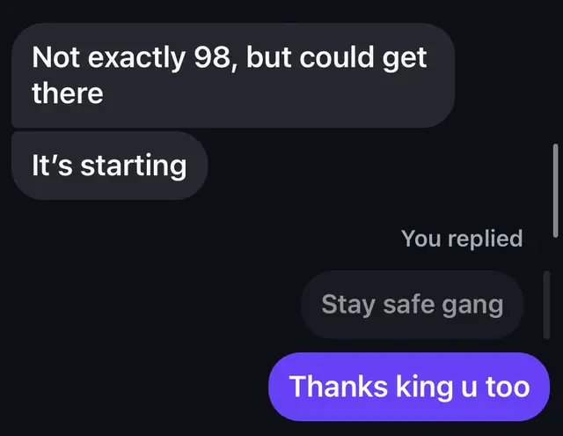Select the purple 'Thanks king u too' message
The width and height of the screenshot is (563, 436).
pos(409,387)
